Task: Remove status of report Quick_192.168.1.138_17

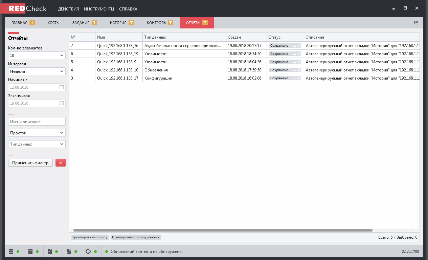Action: pyautogui.click(x=299, y=78)
